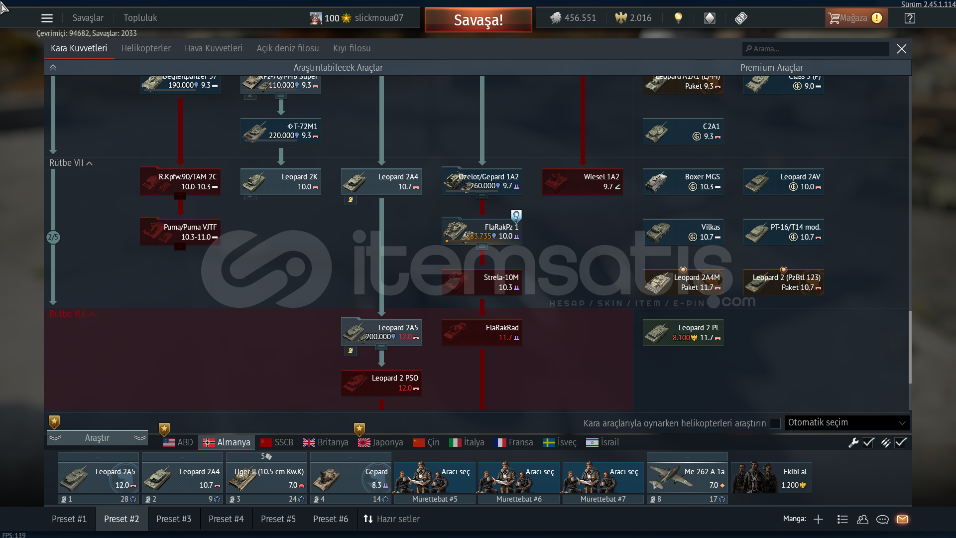Click the Hazır setler swap arrows icon
Viewport: 956px width, 538px height.
pyautogui.click(x=368, y=519)
